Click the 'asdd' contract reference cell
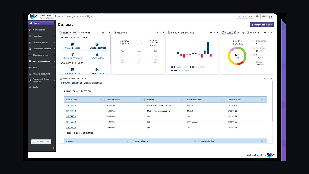This screenshot has width=309, height=174. tap(190, 117)
